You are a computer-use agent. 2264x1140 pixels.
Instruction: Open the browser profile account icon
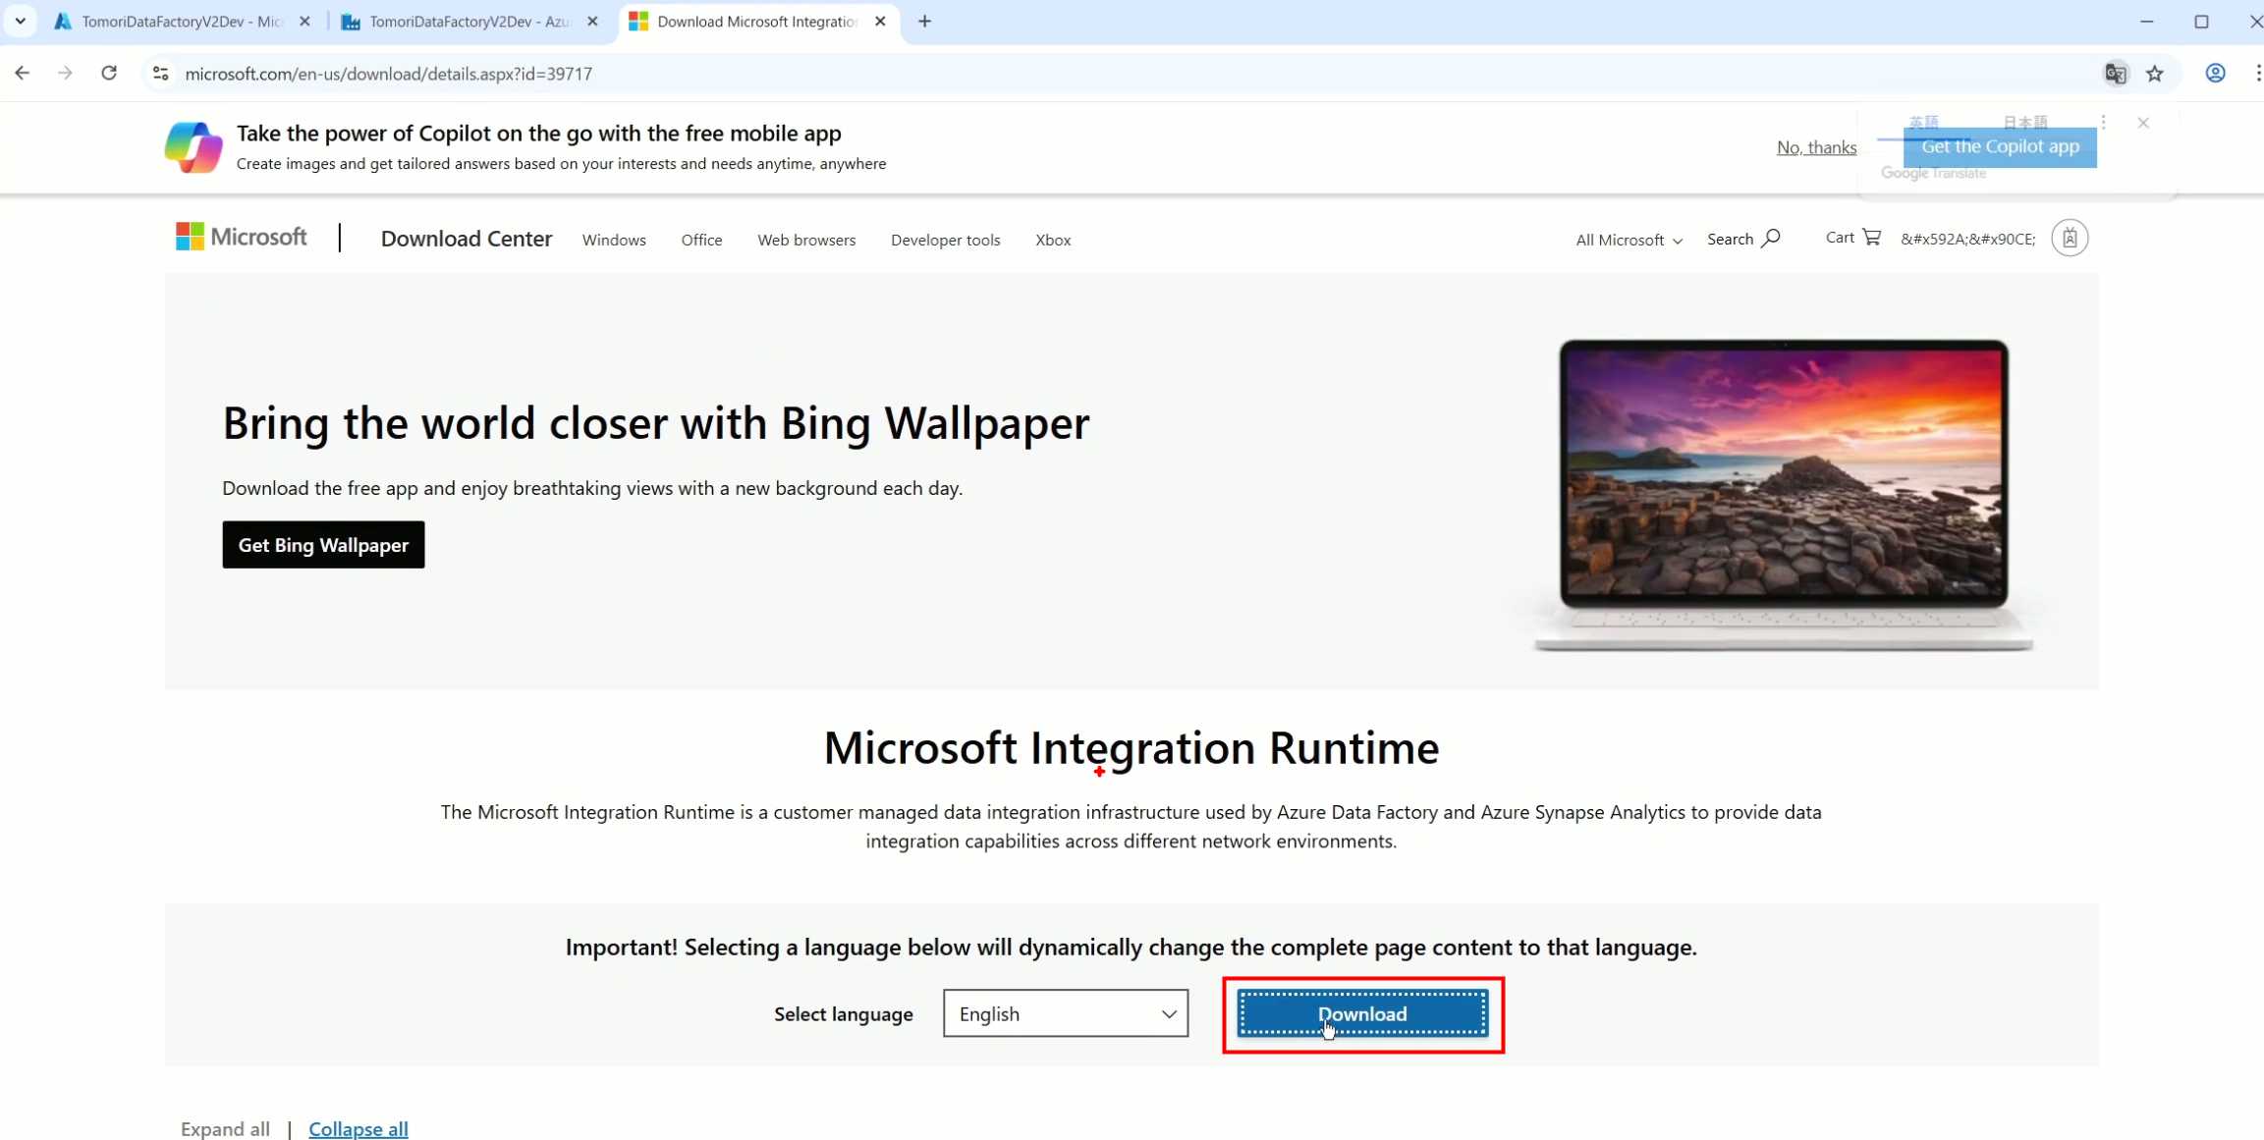tap(2215, 74)
